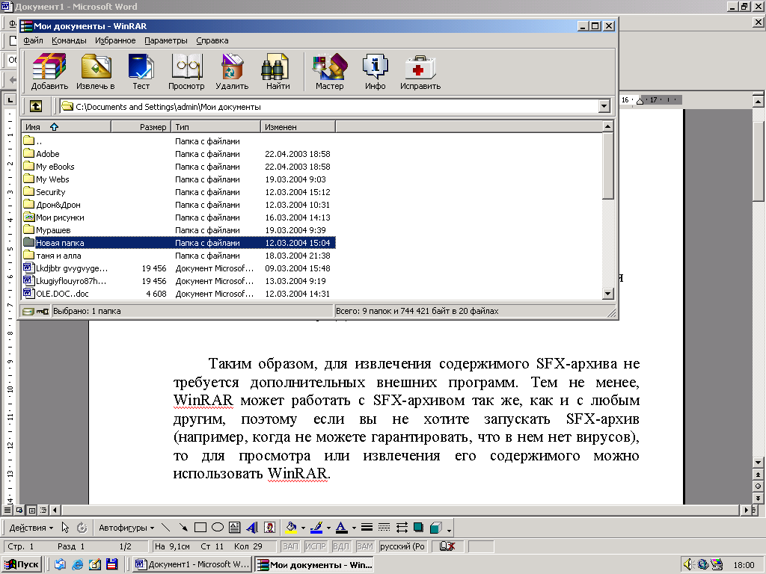The image size is (766, 574).
Task: Apply font color letter A
Action: coord(342,528)
